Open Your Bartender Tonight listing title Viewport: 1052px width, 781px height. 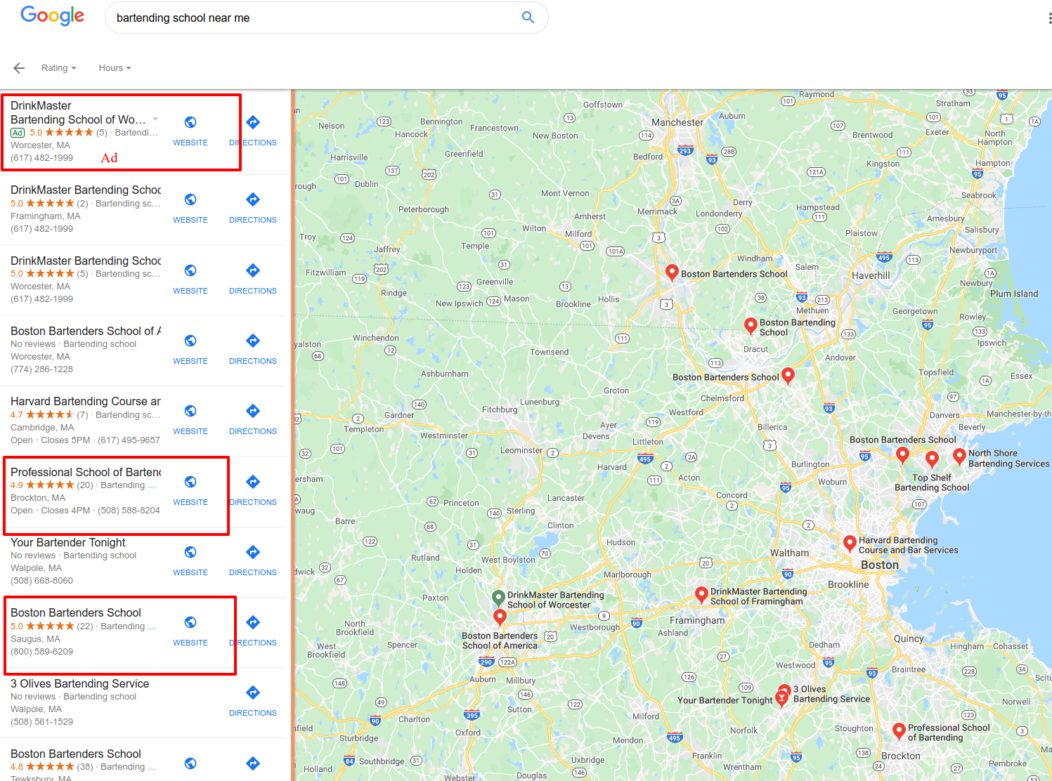point(68,542)
